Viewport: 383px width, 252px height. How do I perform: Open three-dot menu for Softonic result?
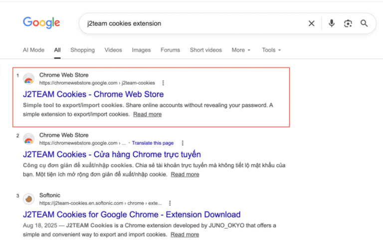tap(170, 203)
